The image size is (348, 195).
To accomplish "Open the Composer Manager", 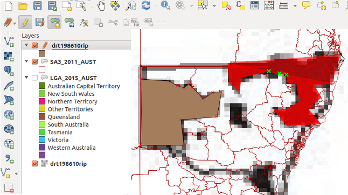I will (81, 6).
